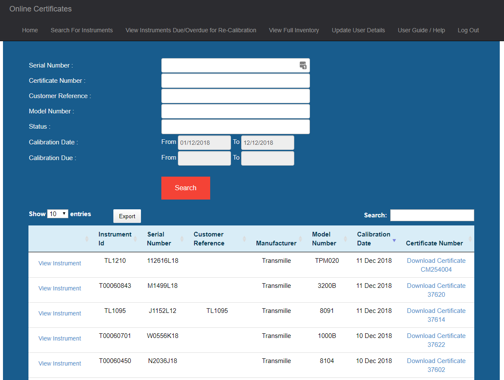View Instrument for TL1095 row

coord(60,313)
